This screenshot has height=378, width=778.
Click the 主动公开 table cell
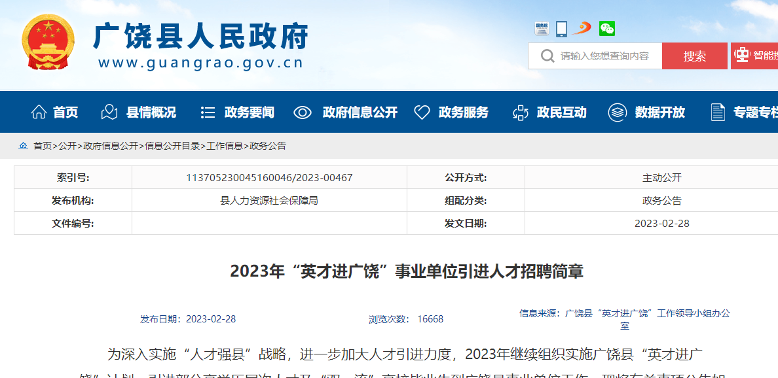(662, 177)
